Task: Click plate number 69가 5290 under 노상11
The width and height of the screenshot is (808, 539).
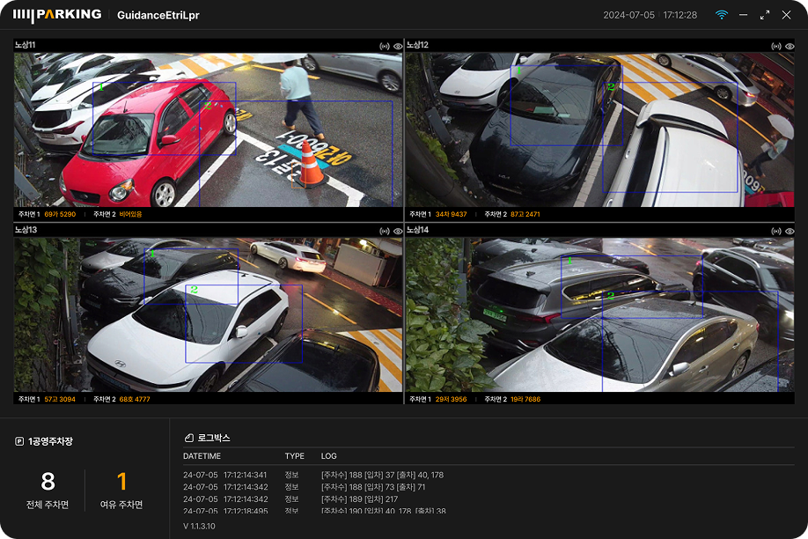Action: click(60, 214)
